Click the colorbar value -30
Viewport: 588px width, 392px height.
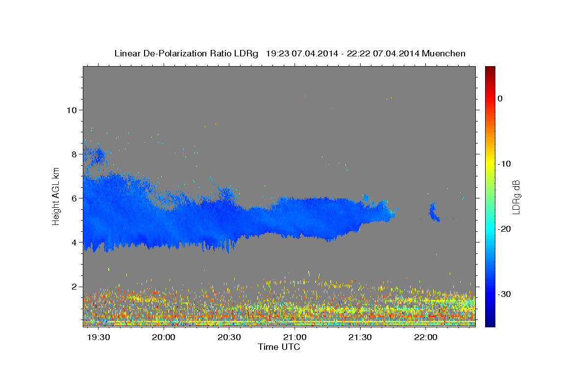pyautogui.click(x=505, y=294)
